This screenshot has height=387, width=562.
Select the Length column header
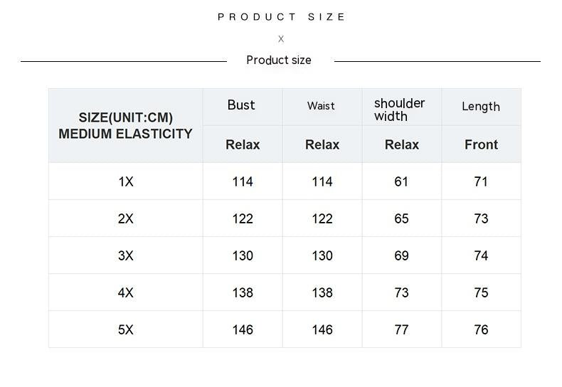(481, 107)
